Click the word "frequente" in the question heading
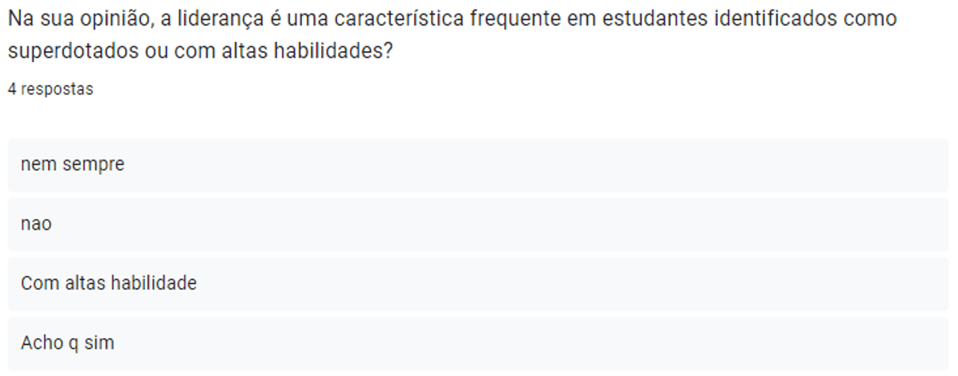958x376 pixels. [x=515, y=20]
